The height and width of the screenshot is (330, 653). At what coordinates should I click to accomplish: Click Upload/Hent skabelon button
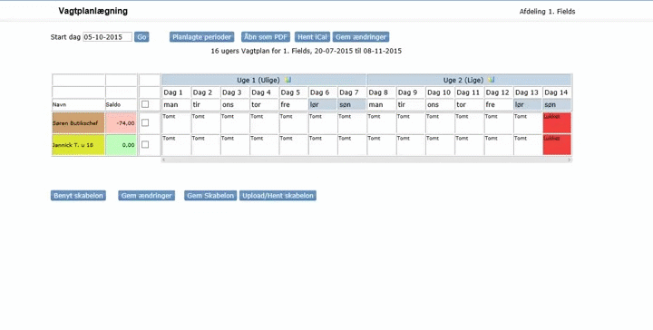[278, 196]
